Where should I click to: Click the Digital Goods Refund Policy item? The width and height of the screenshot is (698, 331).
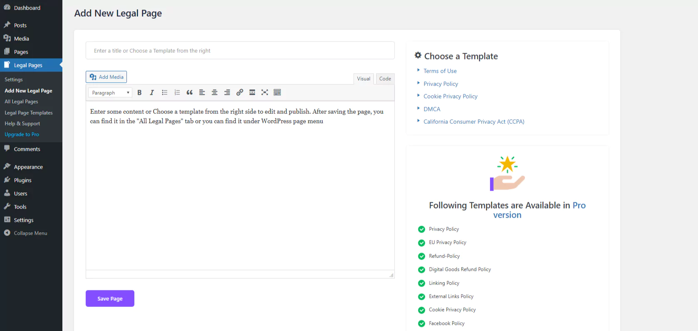[x=460, y=270]
